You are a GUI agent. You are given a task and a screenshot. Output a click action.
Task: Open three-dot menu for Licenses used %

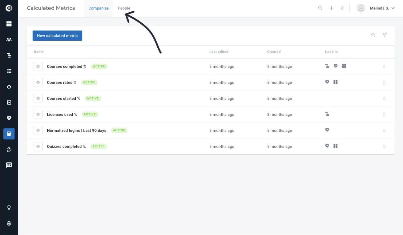pos(384,115)
